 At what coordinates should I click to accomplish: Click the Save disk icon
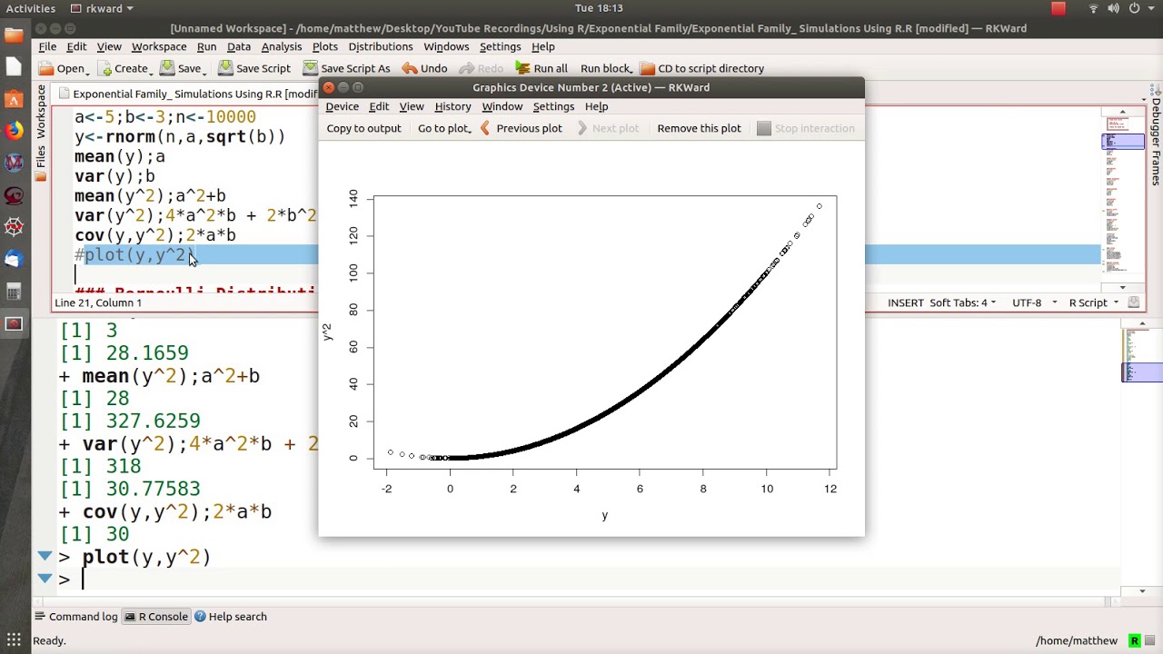click(x=167, y=68)
